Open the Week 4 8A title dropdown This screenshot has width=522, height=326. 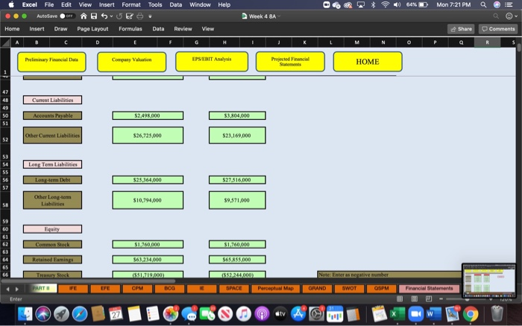click(x=279, y=16)
